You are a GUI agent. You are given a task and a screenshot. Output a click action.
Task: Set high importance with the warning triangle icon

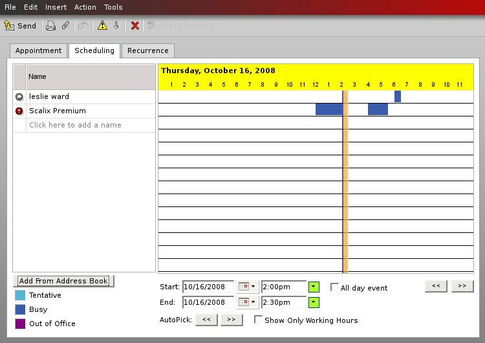[x=102, y=26]
